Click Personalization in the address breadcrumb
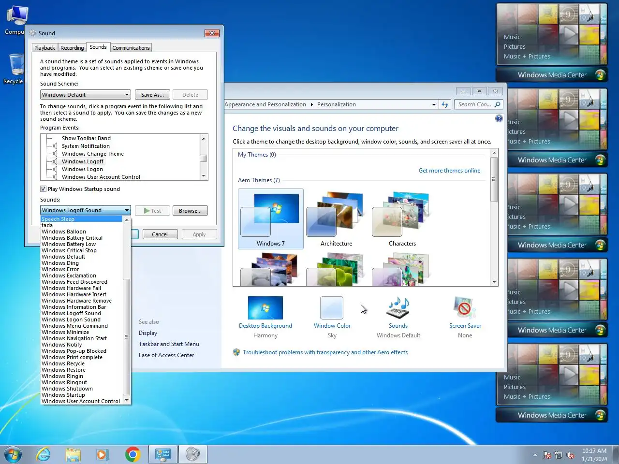This screenshot has width=619, height=464. (x=336, y=104)
